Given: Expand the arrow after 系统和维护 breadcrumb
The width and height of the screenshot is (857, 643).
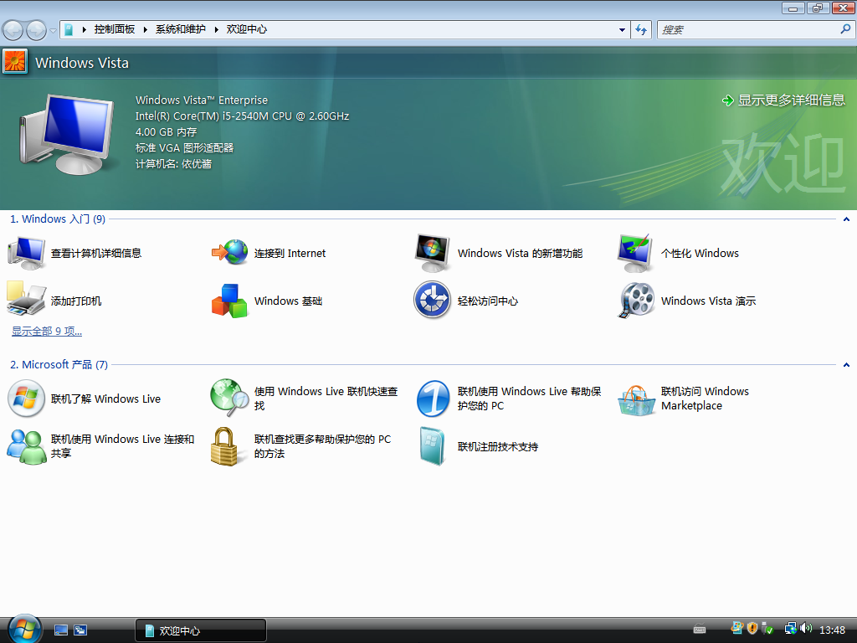Looking at the screenshot, I should [217, 29].
